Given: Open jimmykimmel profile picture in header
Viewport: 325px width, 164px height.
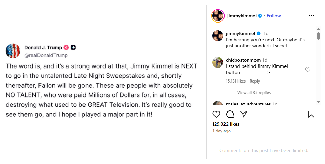Looking at the screenshot, I should coord(218,16).
